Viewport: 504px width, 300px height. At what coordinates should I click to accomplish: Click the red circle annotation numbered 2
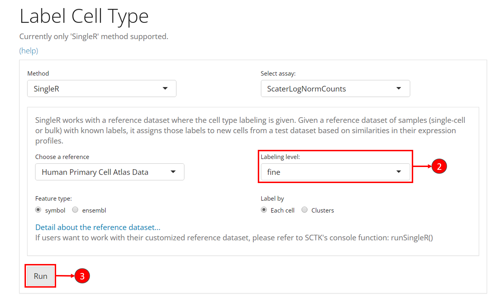pos(439,166)
